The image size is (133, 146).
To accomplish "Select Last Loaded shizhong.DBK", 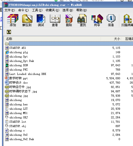I will [28, 74].
